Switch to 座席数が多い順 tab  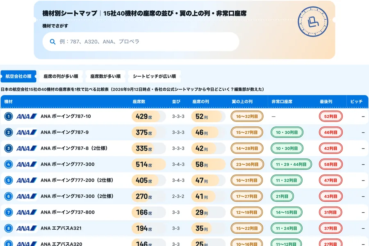tap(105, 76)
